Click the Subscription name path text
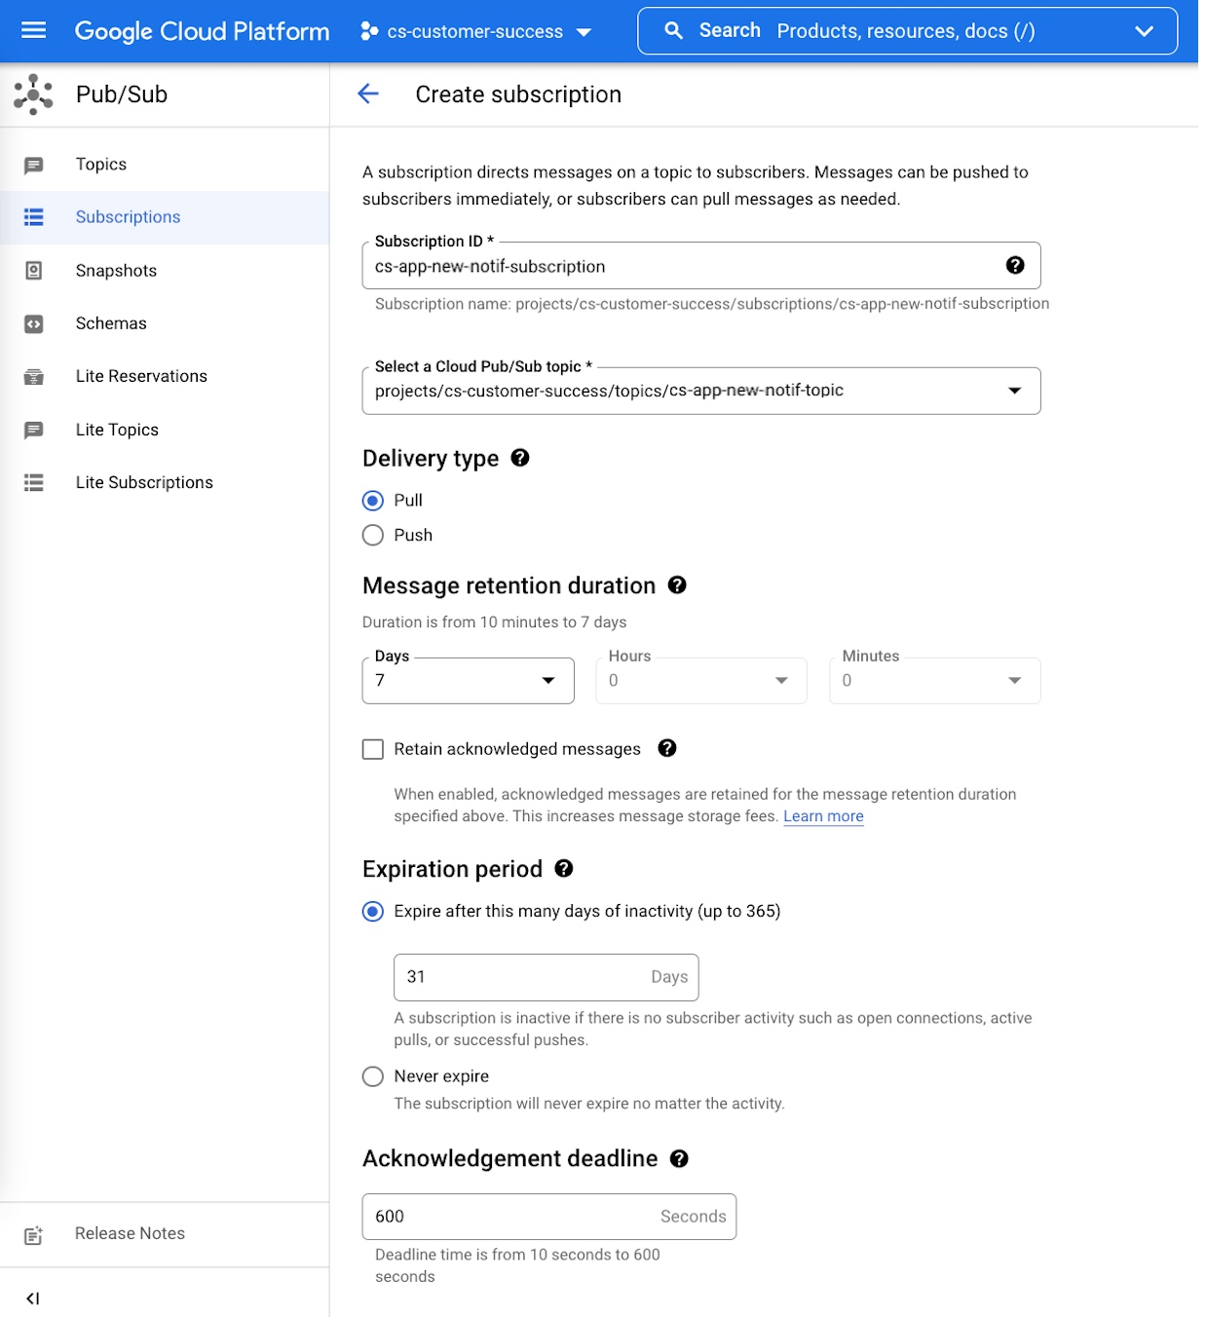The width and height of the screenshot is (1206, 1317). pyautogui.click(x=712, y=304)
